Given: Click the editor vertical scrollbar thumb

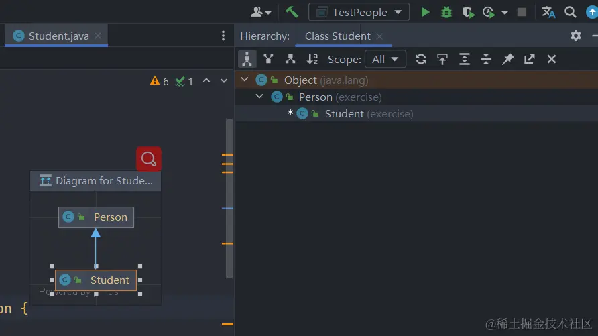Looking at the screenshot, I should (229, 199).
